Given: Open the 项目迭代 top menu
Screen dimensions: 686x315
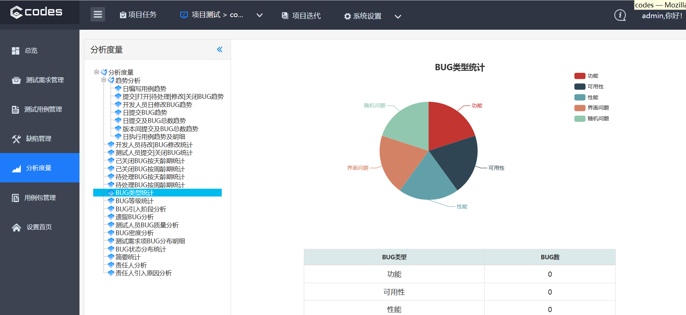Looking at the screenshot, I should pos(301,16).
